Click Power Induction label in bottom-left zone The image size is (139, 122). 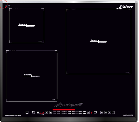tap(32, 75)
